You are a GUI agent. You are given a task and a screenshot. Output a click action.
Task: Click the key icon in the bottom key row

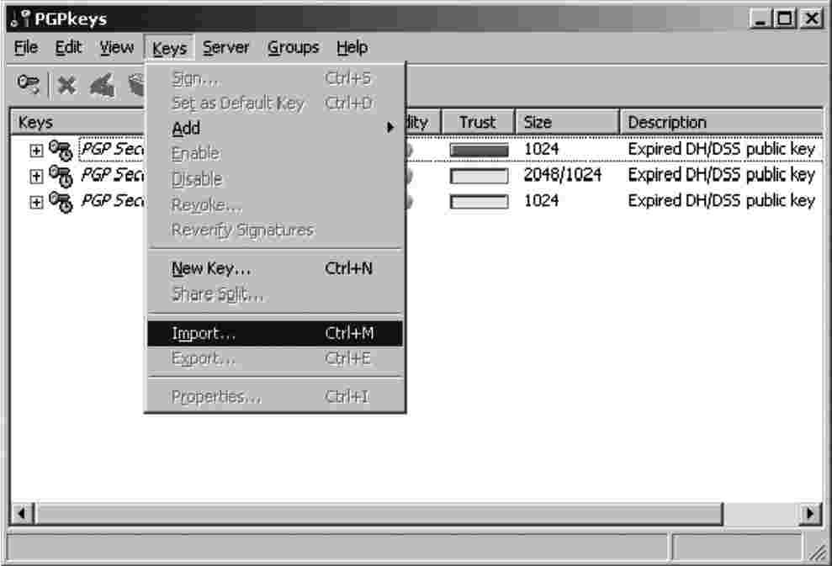[61, 202]
